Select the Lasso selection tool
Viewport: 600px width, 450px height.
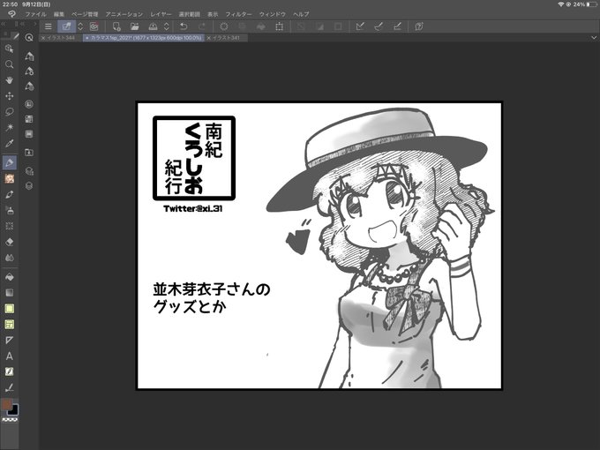pos(9,111)
